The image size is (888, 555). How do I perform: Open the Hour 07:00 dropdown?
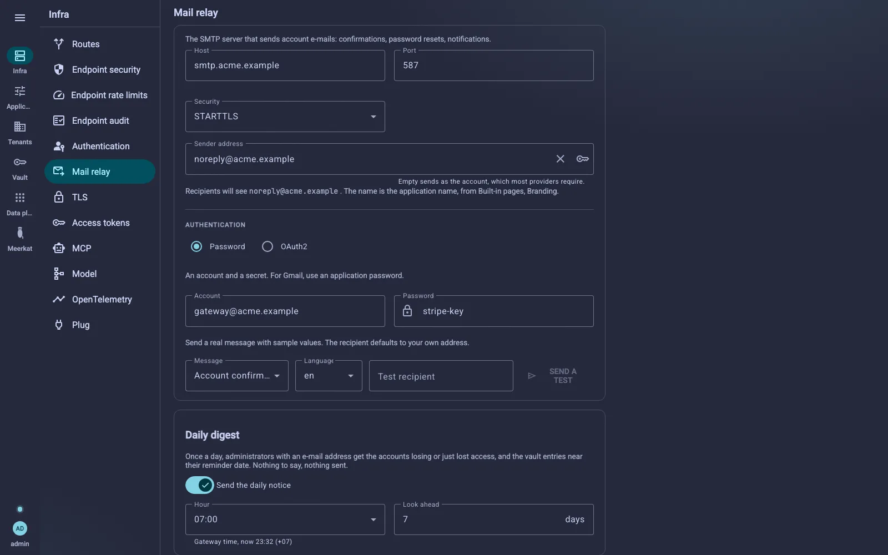285,519
